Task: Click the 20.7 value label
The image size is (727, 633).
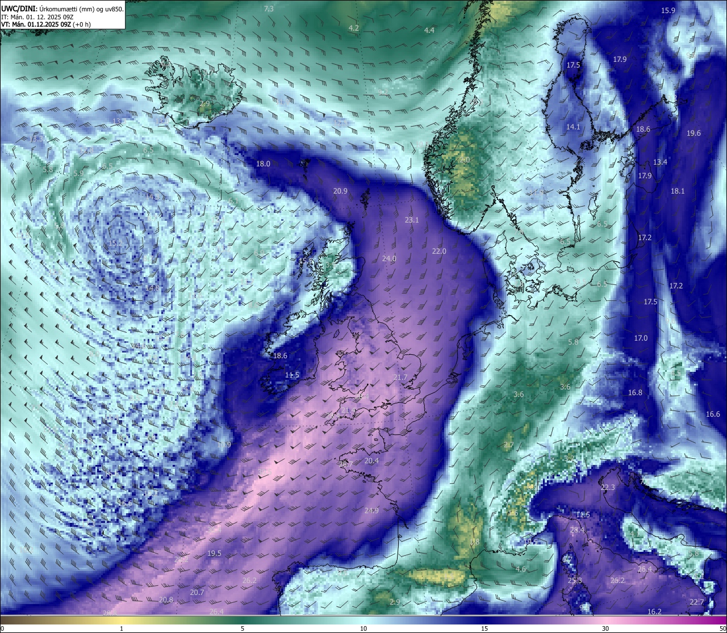Action: [197, 592]
